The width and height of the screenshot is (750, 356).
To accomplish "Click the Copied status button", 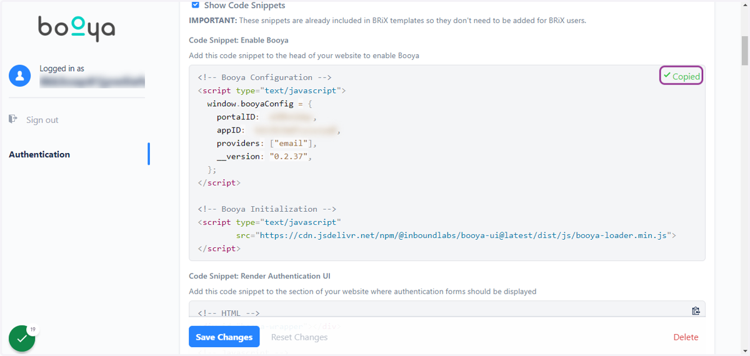I will (x=681, y=76).
